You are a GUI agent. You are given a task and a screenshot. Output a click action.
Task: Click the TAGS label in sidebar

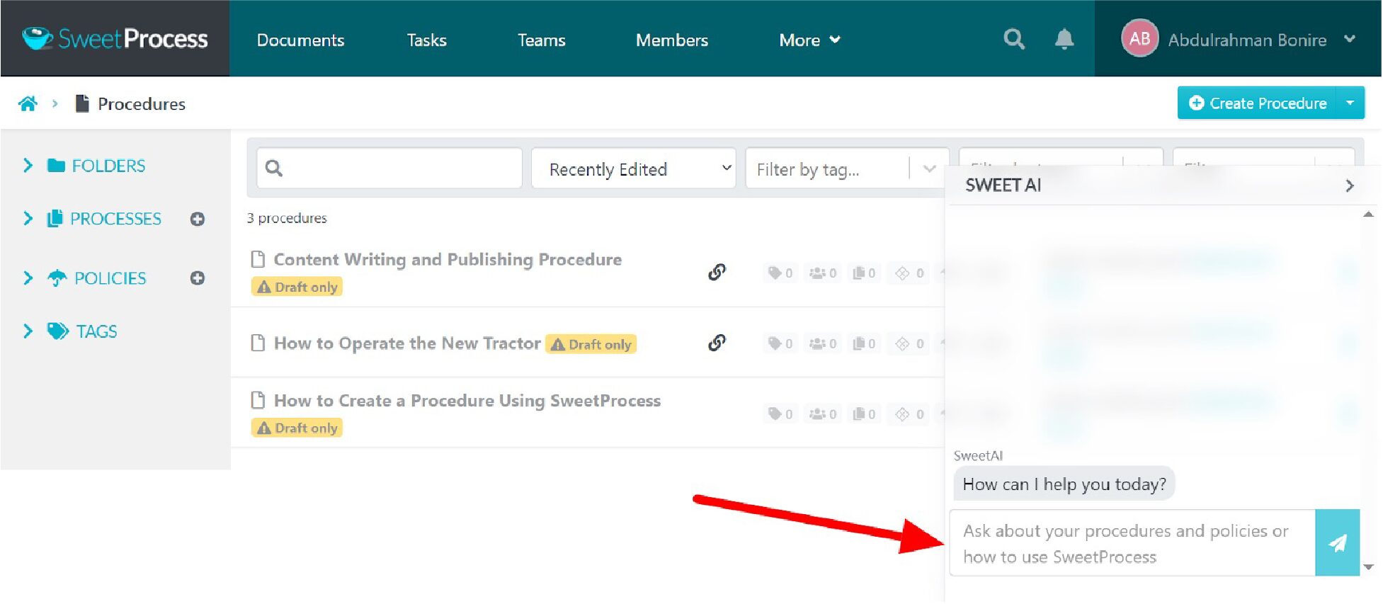click(x=97, y=331)
